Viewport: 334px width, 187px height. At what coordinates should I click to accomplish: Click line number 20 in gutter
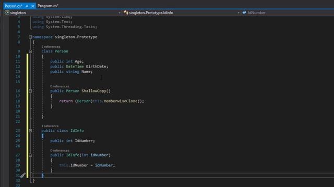[18, 111]
